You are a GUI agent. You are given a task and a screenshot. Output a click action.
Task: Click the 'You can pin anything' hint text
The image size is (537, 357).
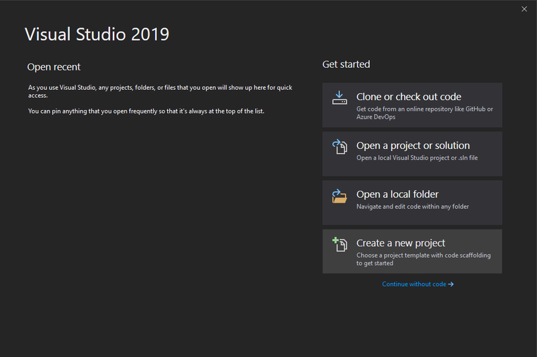point(146,111)
